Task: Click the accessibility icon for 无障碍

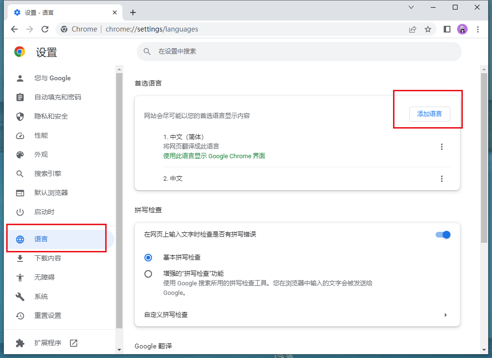Action: pos(20,277)
